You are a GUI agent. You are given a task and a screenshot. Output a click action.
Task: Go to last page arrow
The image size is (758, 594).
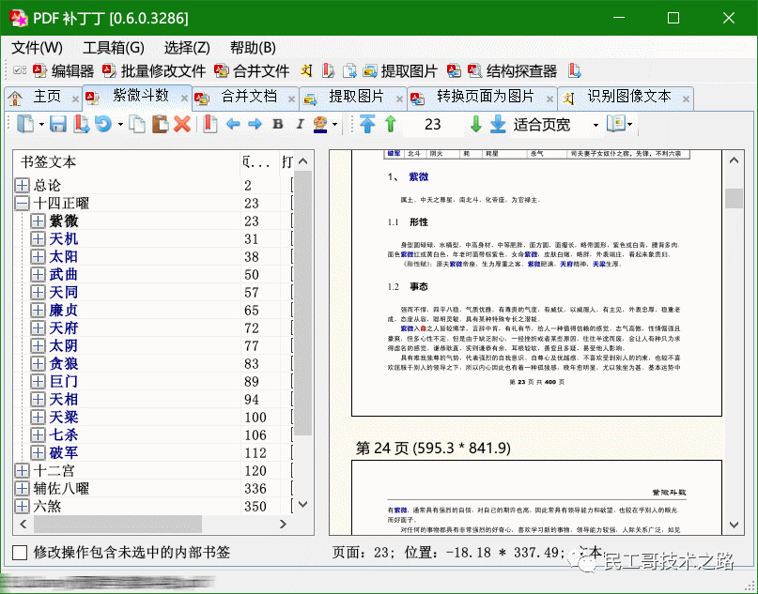tap(498, 125)
